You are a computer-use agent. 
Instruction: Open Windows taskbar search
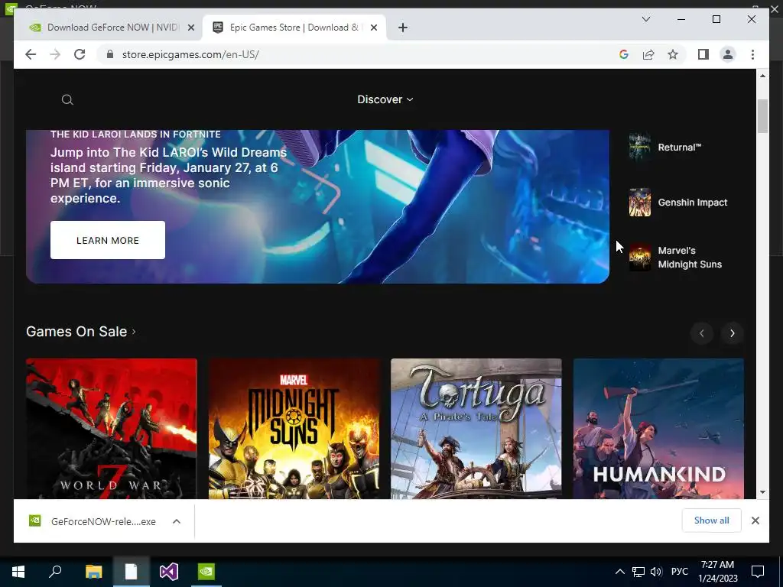[x=55, y=572]
